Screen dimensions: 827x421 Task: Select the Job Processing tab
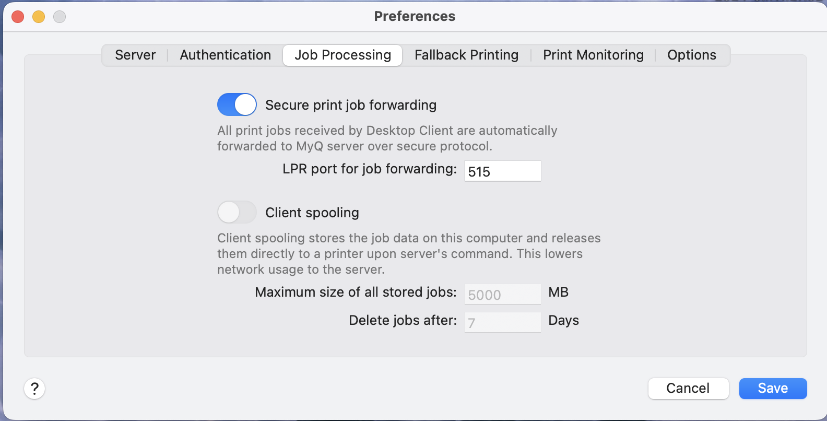tap(342, 55)
